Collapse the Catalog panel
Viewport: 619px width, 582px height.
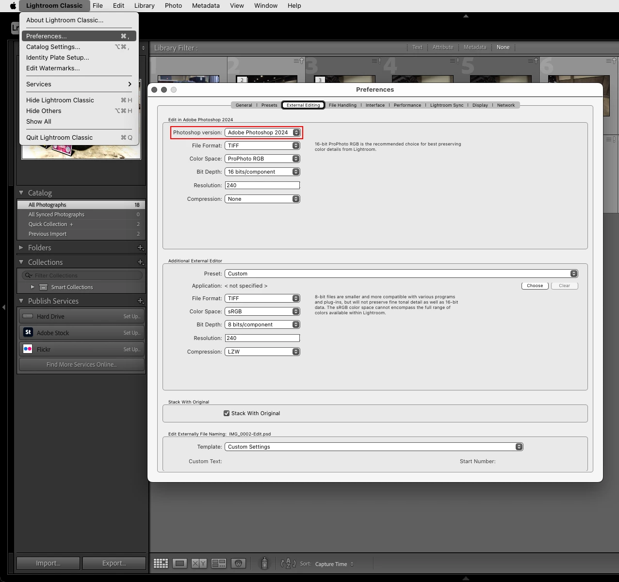pyautogui.click(x=21, y=193)
